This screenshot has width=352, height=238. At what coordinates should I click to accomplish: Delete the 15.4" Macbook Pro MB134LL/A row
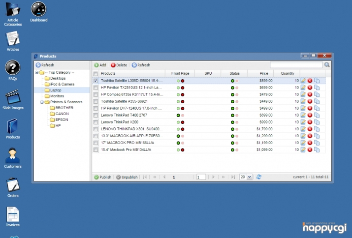(310, 149)
